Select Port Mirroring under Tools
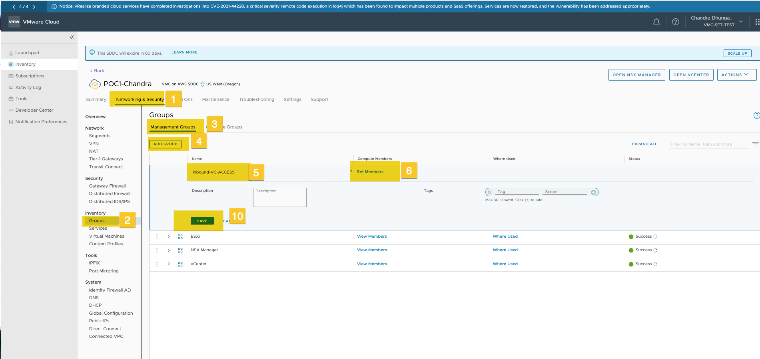 pyautogui.click(x=104, y=271)
